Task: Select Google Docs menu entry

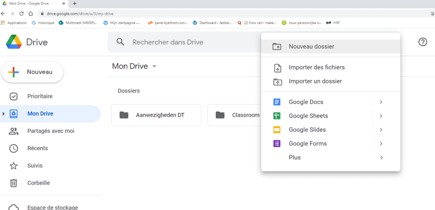Action: tap(330, 102)
